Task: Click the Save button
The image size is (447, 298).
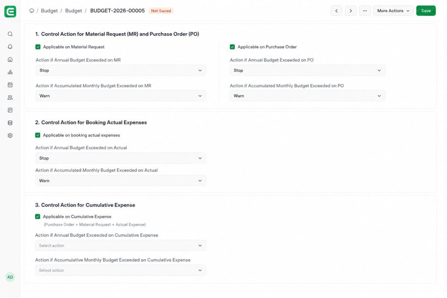Action: pyautogui.click(x=426, y=11)
